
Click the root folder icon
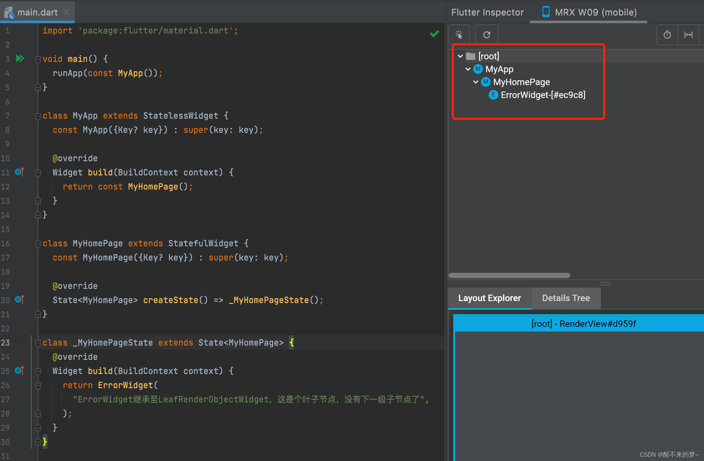coord(471,56)
